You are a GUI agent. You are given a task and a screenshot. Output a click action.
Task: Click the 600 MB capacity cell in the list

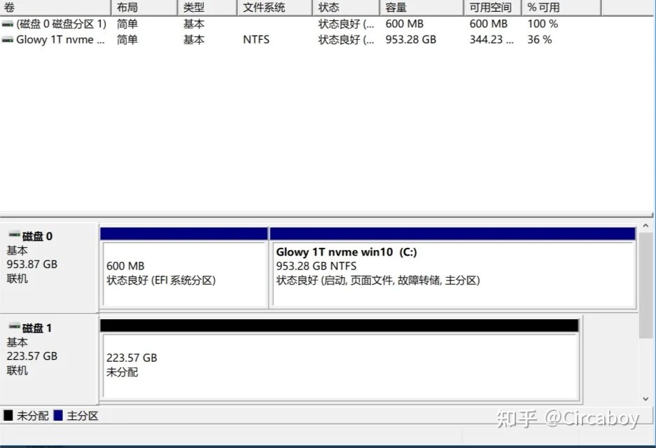click(404, 24)
